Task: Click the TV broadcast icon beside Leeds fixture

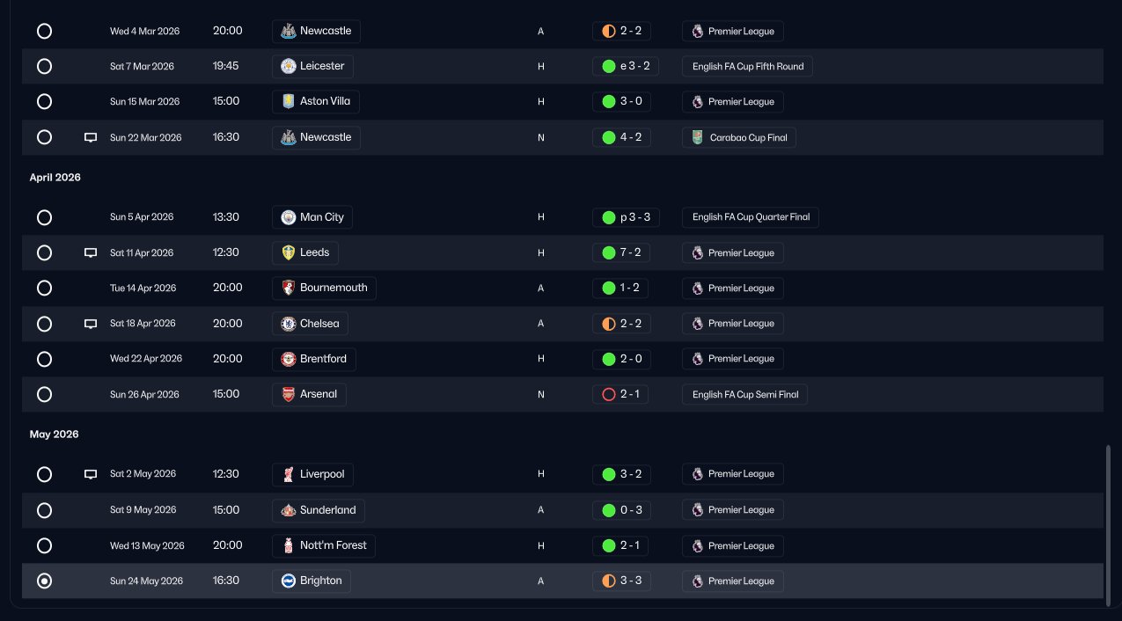Action: [90, 252]
